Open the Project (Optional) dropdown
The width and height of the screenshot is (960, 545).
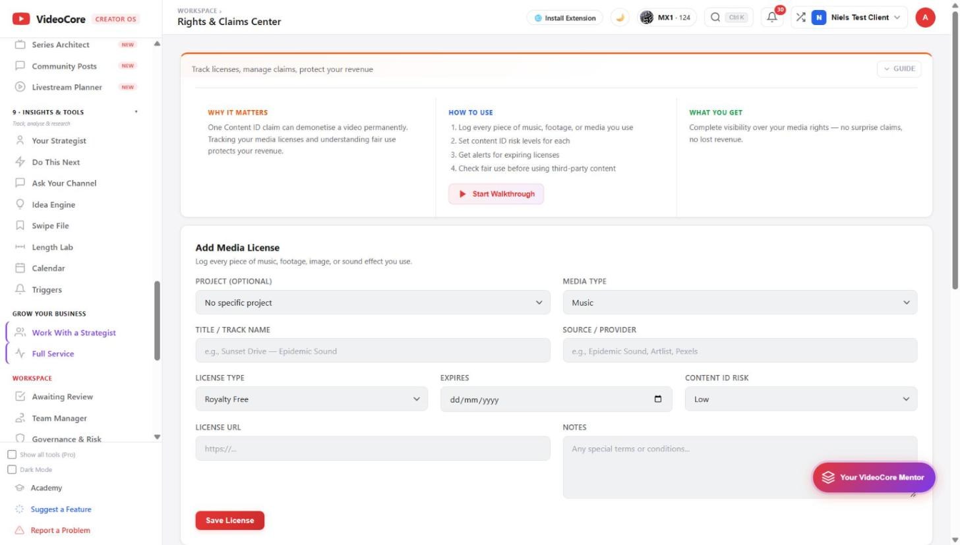point(373,302)
